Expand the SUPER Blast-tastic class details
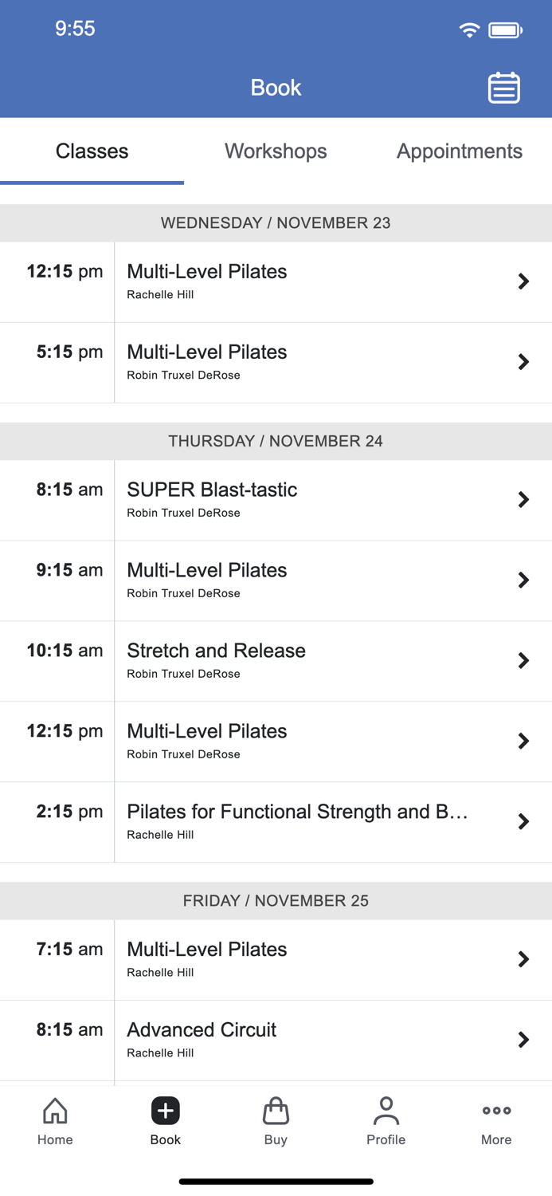This screenshot has width=552, height=1196. click(x=523, y=499)
